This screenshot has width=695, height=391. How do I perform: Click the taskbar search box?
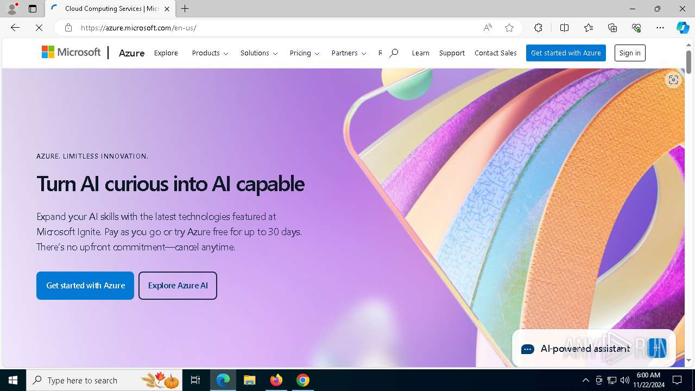point(104,380)
